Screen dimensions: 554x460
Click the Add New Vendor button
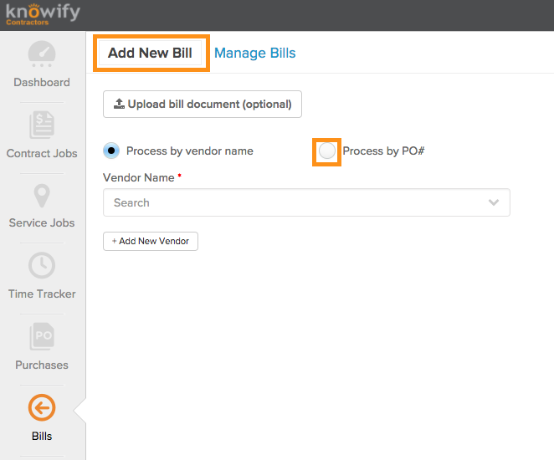151,241
